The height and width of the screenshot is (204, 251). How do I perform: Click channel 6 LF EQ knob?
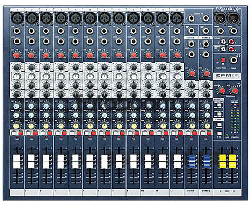point(89,94)
